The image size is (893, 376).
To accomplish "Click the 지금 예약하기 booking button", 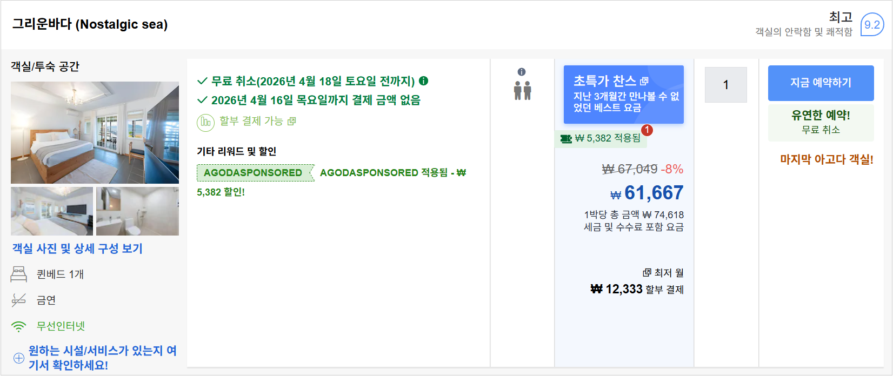I will 821,83.
